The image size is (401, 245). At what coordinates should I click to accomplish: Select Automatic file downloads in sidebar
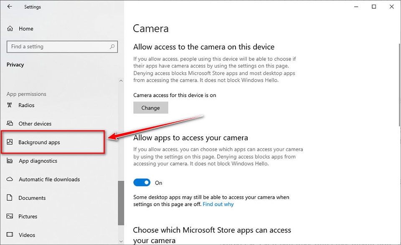(x=49, y=179)
